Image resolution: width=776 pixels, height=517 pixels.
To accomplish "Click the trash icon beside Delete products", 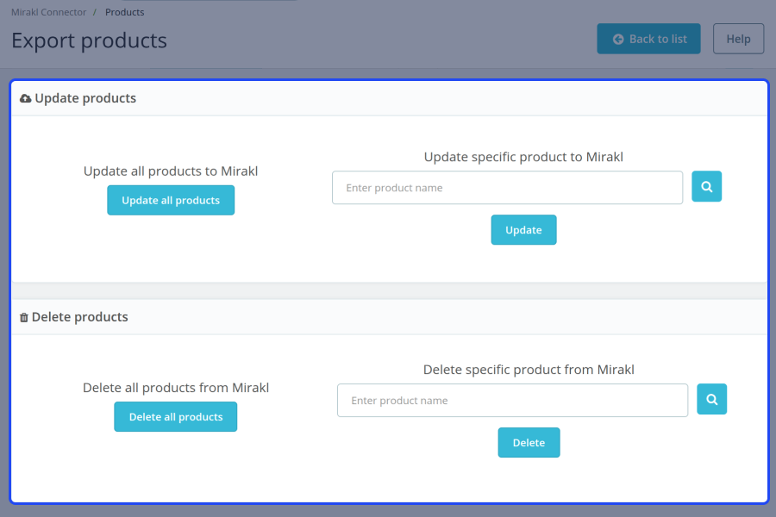I will coord(24,318).
